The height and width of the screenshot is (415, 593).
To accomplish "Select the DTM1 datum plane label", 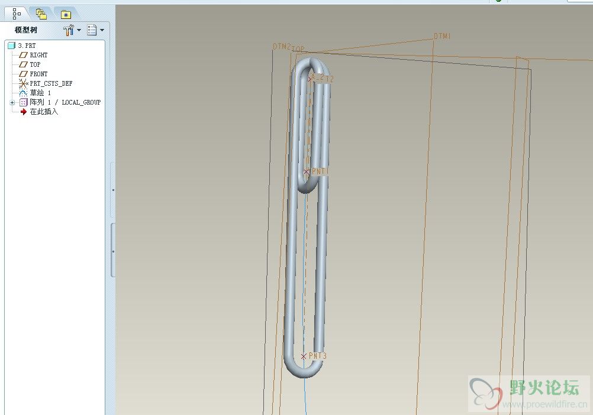I will 442,36.
